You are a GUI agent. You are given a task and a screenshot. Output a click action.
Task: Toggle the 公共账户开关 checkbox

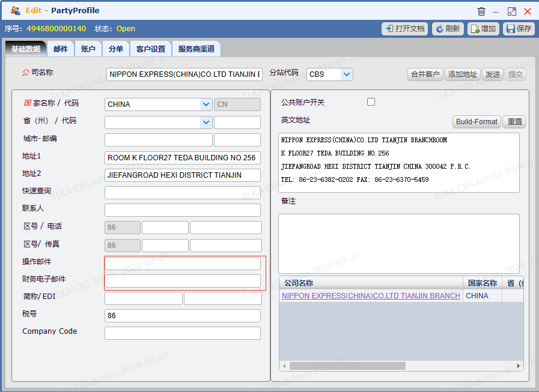pos(371,101)
